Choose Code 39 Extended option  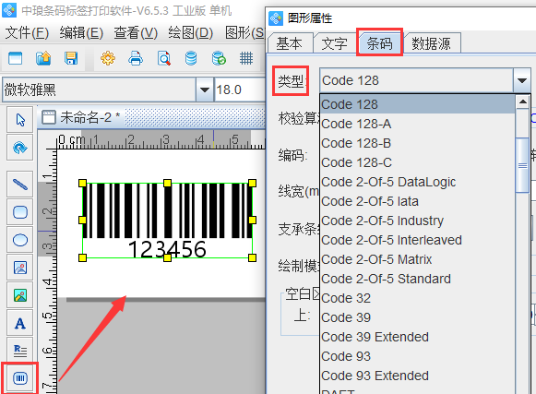click(418, 337)
